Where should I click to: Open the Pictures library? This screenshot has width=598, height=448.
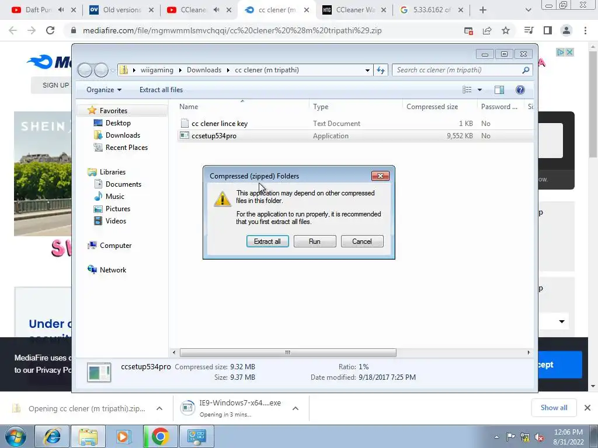pos(118,209)
